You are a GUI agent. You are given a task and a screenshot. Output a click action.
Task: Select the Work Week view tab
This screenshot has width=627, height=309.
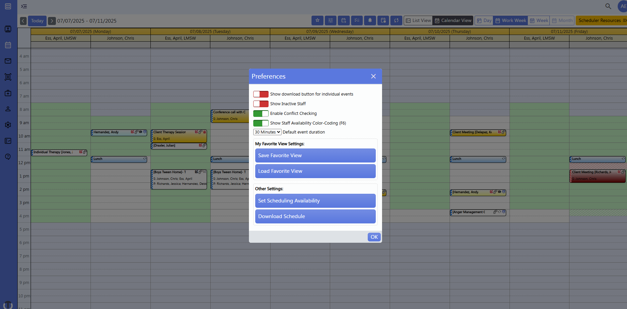pyautogui.click(x=511, y=20)
